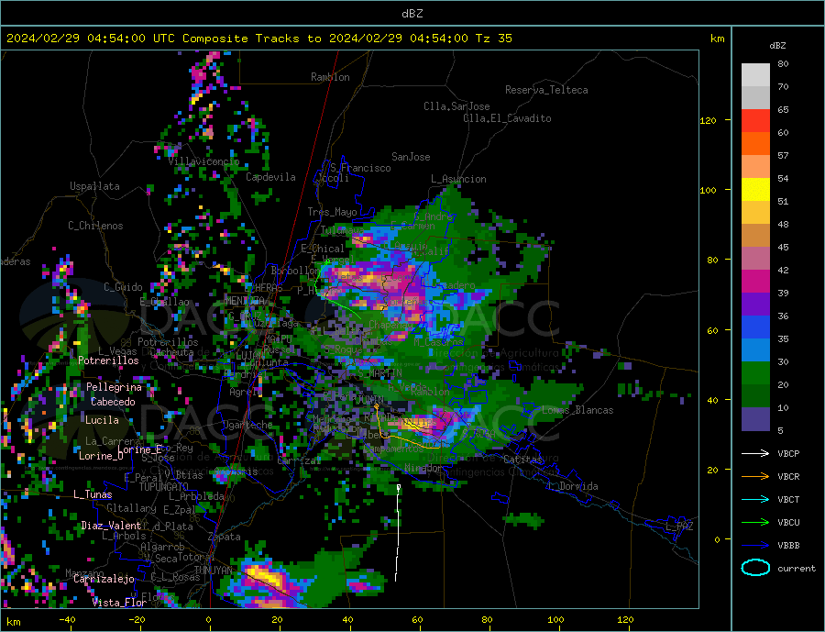Select the 'VBBB' legend label
The image size is (825, 632).
coord(788,546)
